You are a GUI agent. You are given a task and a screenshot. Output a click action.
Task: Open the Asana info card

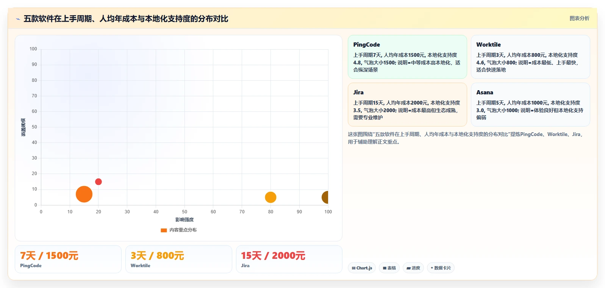coord(530,105)
